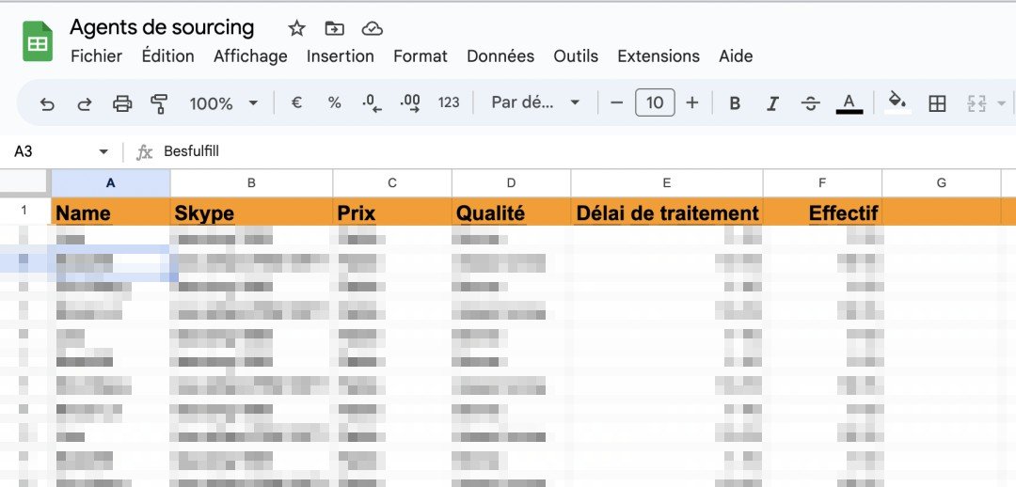This screenshot has width=1016, height=487.
Task: Click the font size field showing 10
Action: click(x=655, y=102)
